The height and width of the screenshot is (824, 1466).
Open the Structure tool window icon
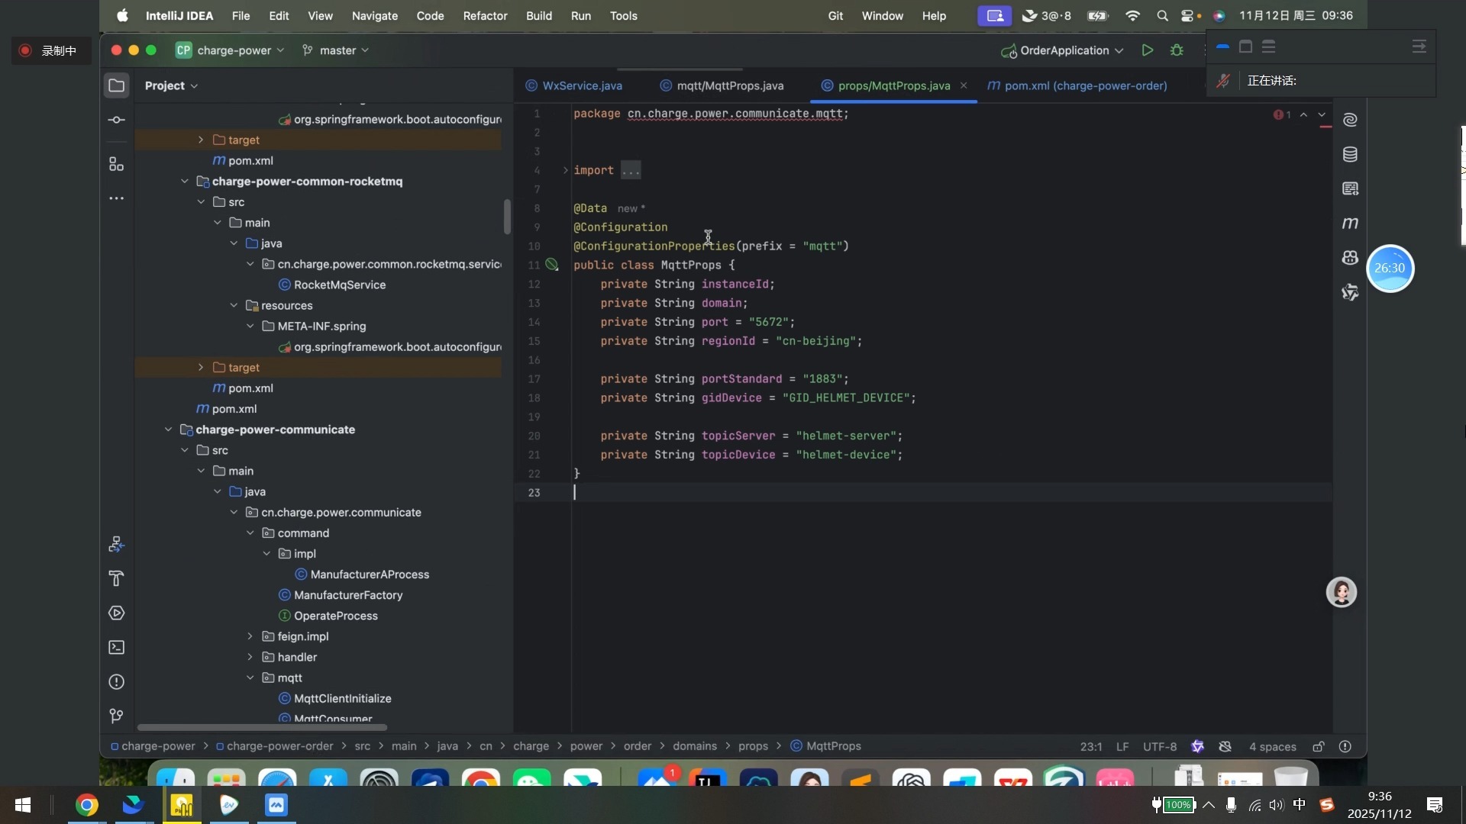[116, 164]
